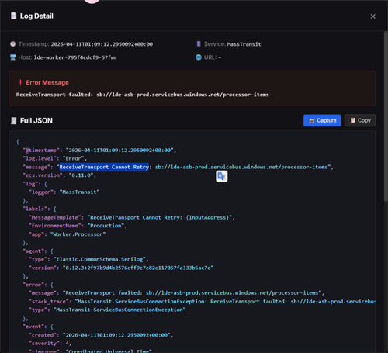Click the Timestamp clock icon

12,44
